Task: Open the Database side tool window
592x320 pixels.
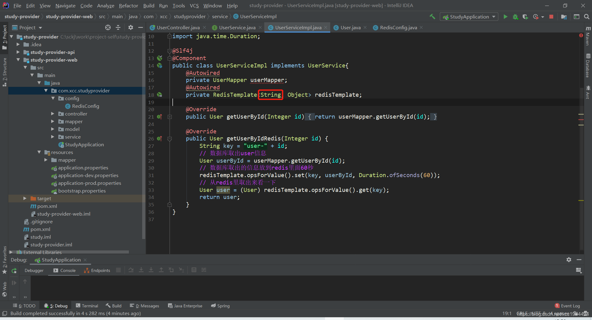Action: [588, 66]
